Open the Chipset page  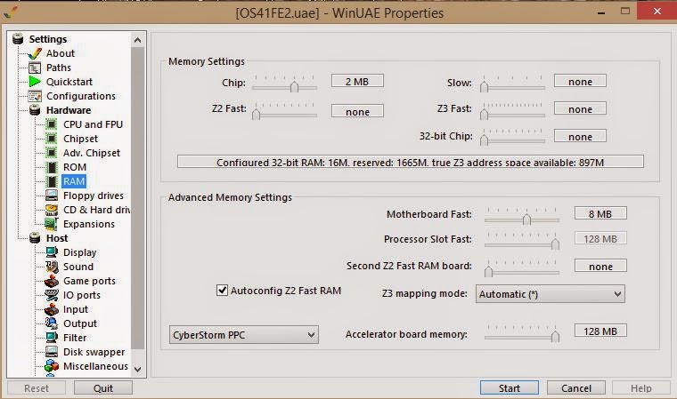(81, 139)
